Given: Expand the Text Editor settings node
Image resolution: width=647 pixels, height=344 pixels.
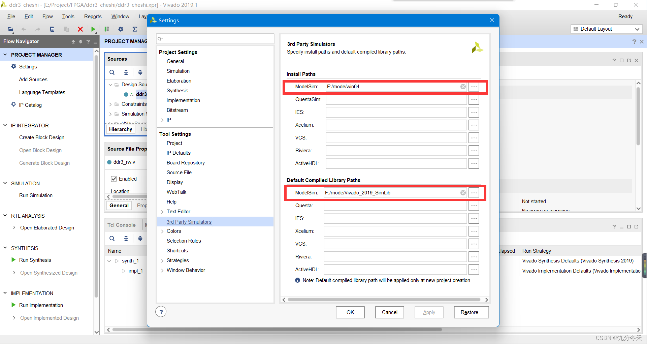Looking at the screenshot, I should (162, 212).
